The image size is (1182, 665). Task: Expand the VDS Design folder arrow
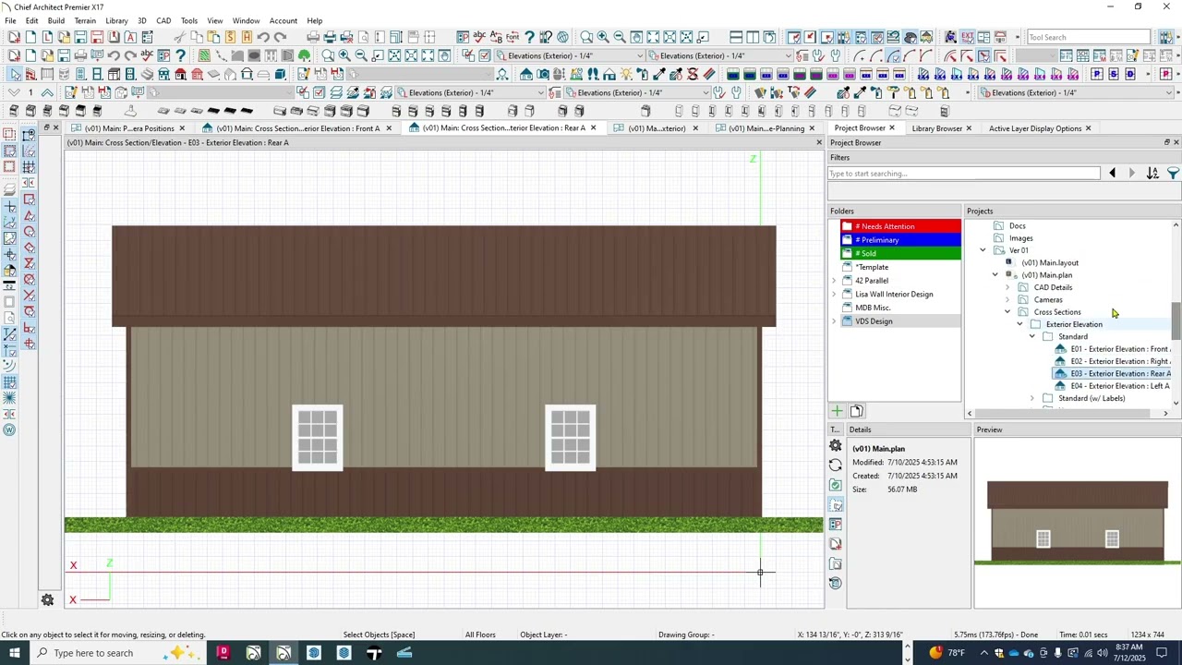coord(835,321)
